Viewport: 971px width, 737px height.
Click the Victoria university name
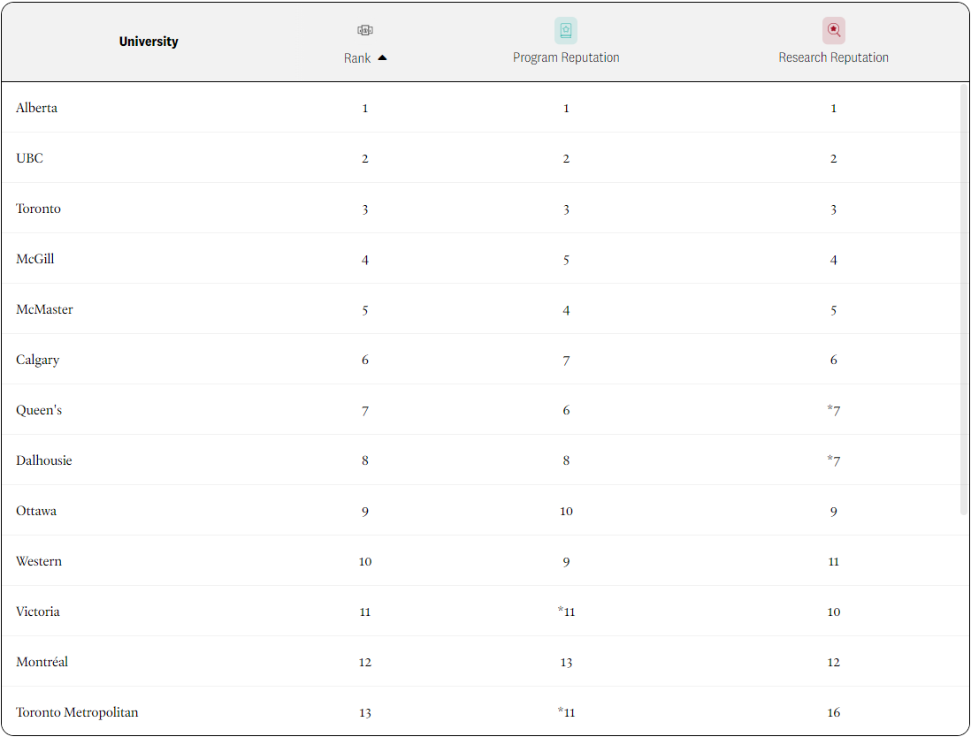[38, 612]
